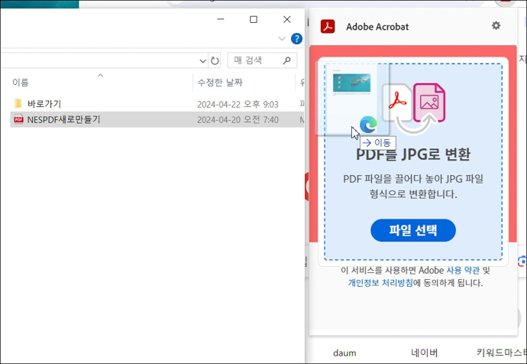Click the Adobe Acrobat logo icon
527x364 pixels.
pyautogui.click(x=328, y=26)
